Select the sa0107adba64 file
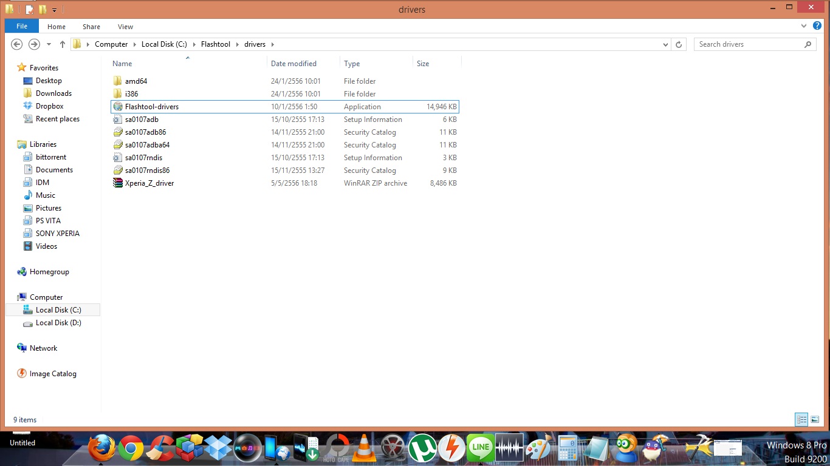 tap(147, 145)
